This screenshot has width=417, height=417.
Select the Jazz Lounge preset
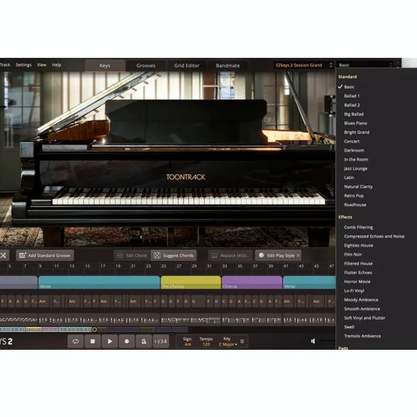tap(356, 169)
